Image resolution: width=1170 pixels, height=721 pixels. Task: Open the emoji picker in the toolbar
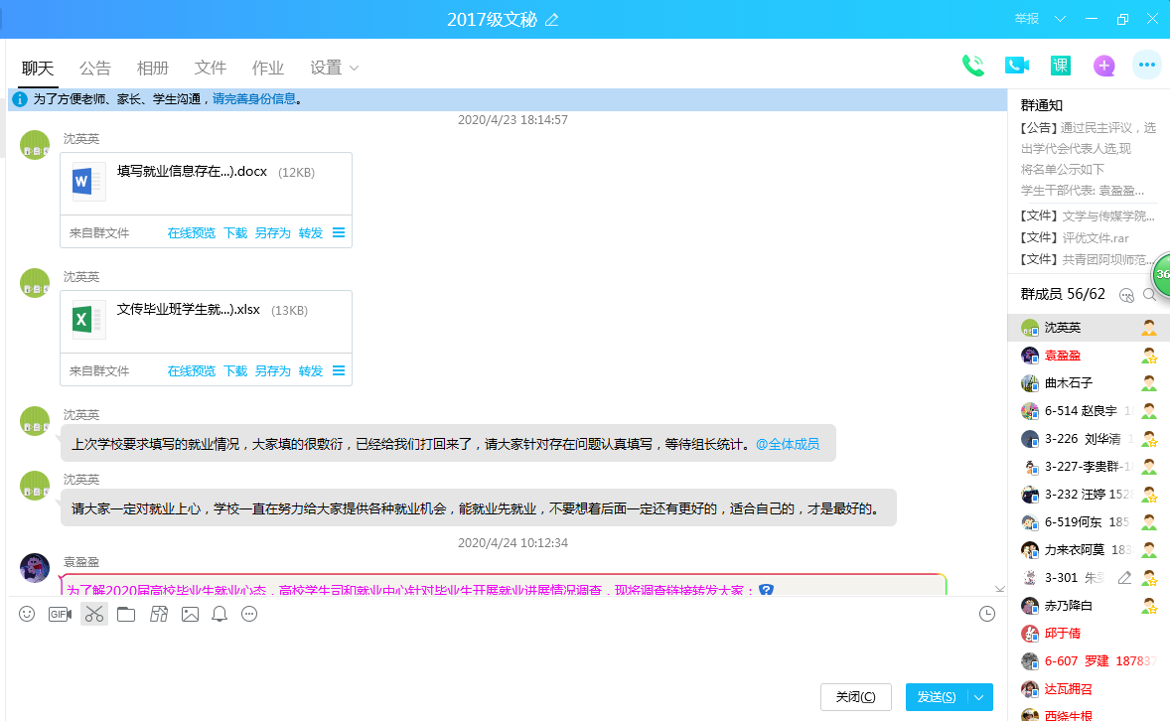click(27, 614)
